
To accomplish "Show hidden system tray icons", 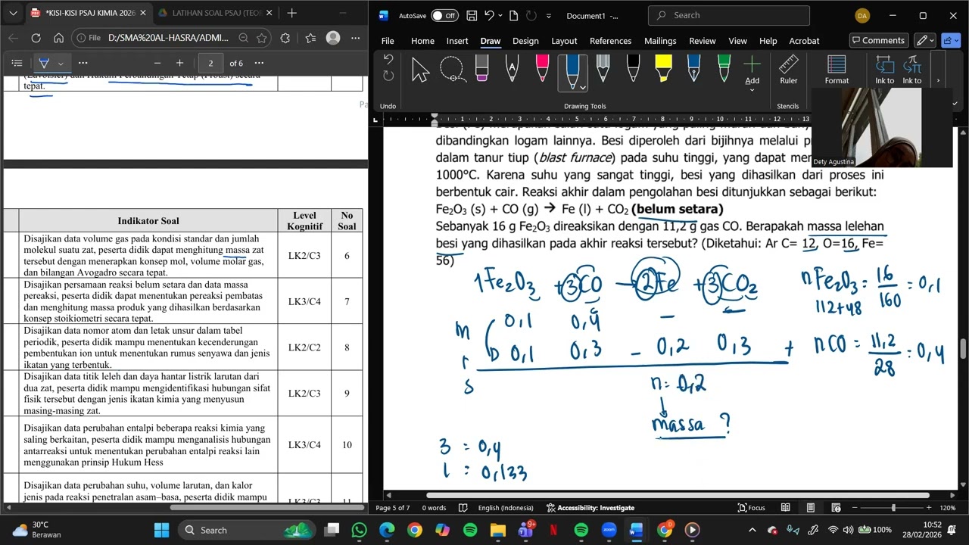I will point(752,530).
